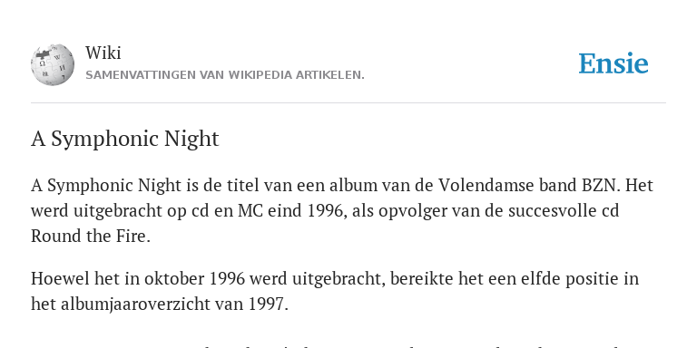
Task: Select the A Symphonic Night heading
Action: [x=125, y=139]
